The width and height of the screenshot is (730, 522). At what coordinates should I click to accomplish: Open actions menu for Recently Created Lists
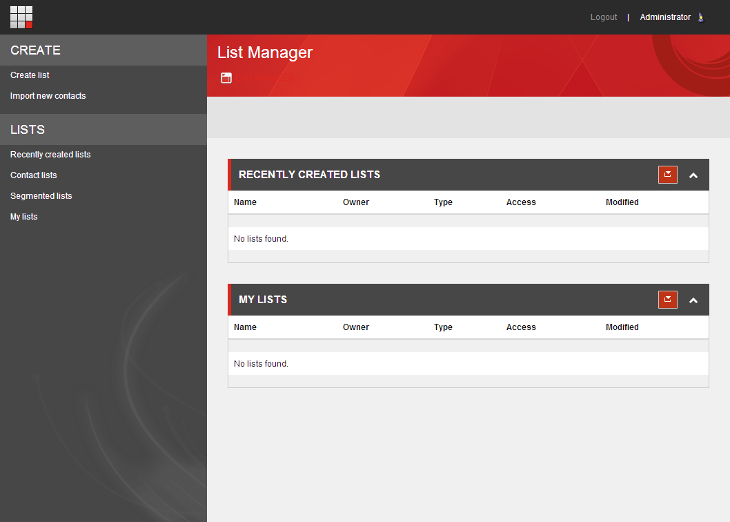pos(667,175)
